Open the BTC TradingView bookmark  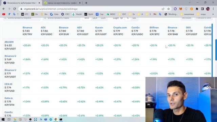(x=25, y=14)
